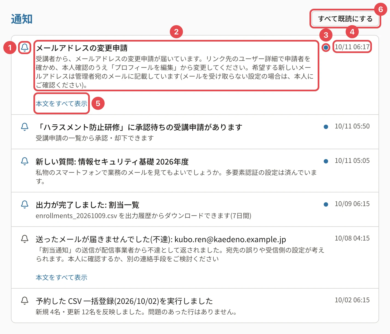The height and width of the screenshot is (334, 390).
Task: Open the メールアドレスの変更申請 notification title
Action: [82, 48]
